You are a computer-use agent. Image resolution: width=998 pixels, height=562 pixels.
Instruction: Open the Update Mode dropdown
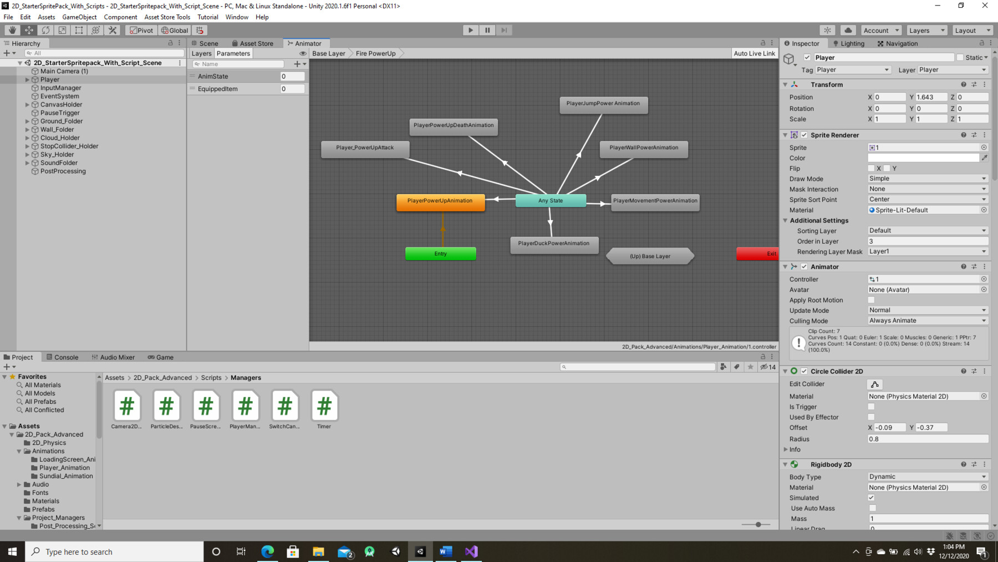click(928, 310)
